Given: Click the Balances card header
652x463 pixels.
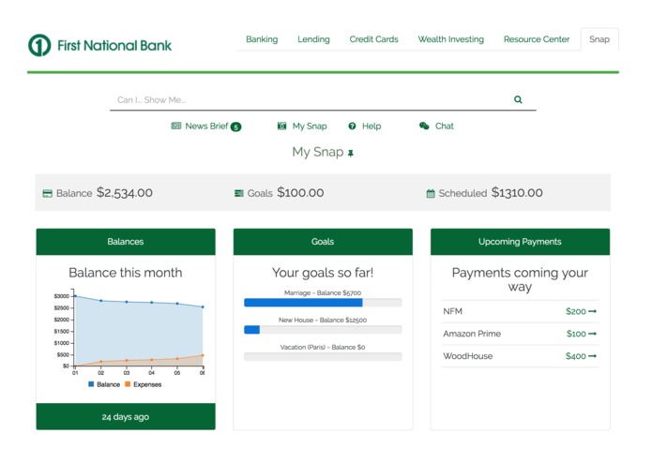Looking at the screenshot, I should (126, 242).
